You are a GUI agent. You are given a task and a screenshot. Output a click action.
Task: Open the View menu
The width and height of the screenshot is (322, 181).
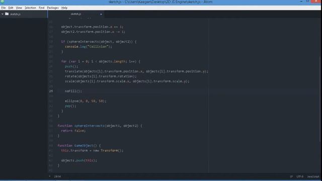(x=19, y=8)
